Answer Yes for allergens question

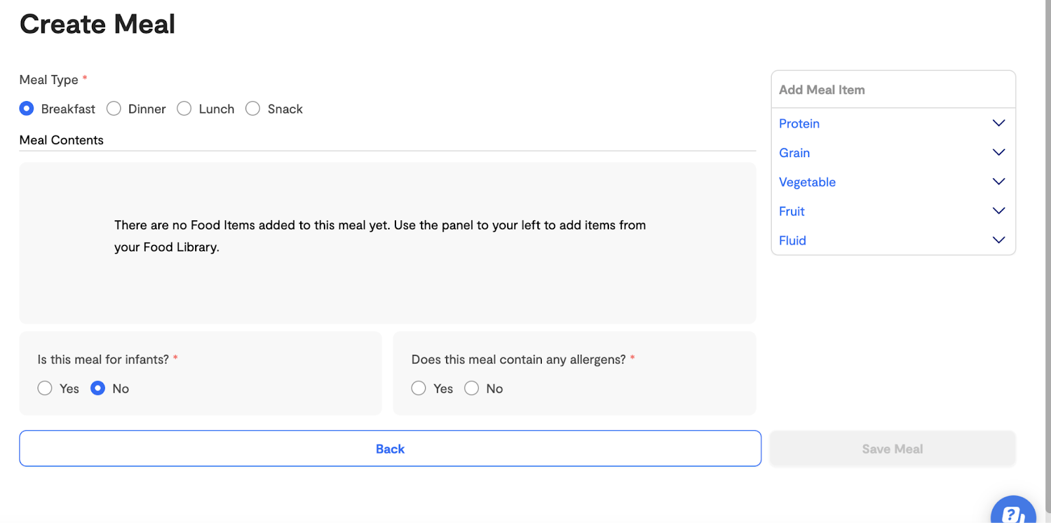pos(418,388)
